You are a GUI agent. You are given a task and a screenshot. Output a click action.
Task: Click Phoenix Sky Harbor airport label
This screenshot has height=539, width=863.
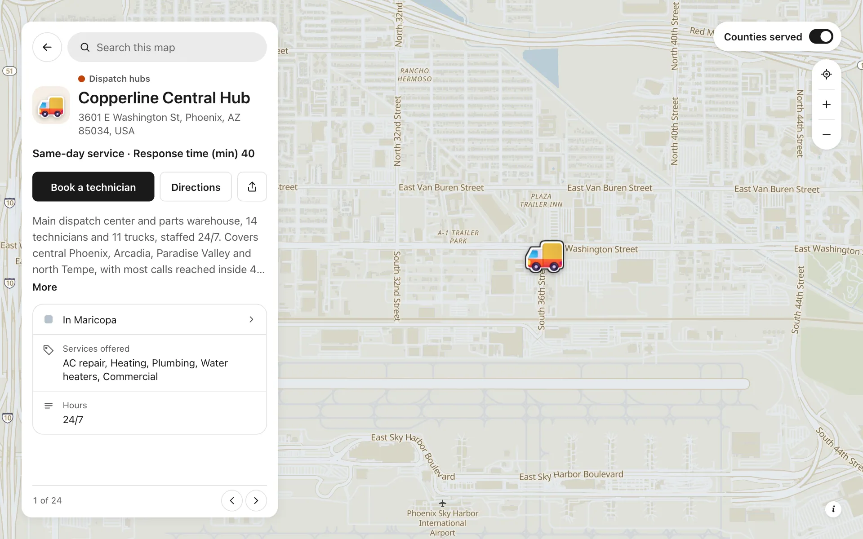tap(443, 523)
